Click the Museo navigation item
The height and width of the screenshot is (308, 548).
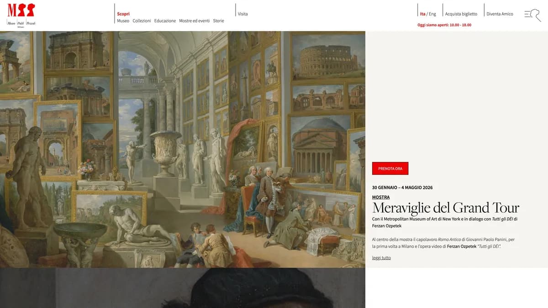(x=122, y=21)
